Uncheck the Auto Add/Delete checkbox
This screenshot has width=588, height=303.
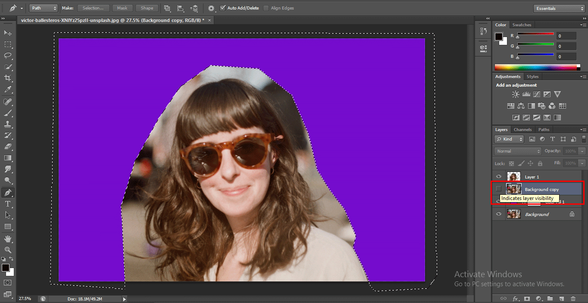pyautogui.click(x=222, y=8)
